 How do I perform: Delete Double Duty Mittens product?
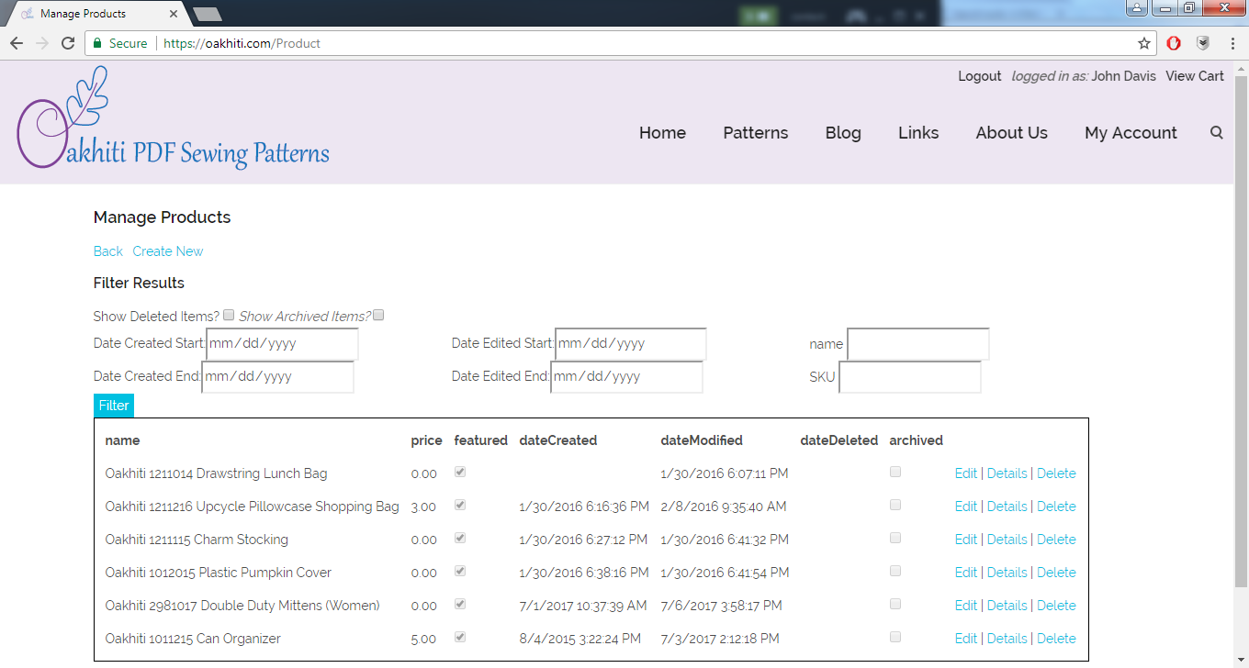coord(1056,606)
